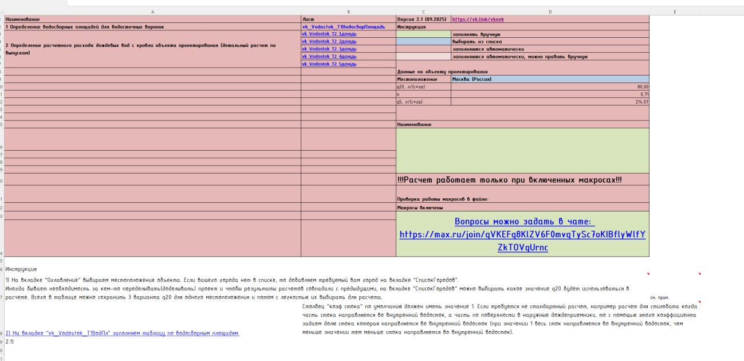Select the 'q5, л/(с*га)' label cell
The image size is (744, 361).
point(423,101)
